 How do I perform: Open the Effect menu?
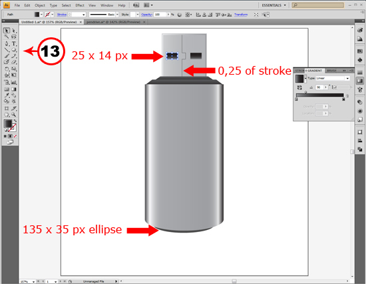[80, 5]
